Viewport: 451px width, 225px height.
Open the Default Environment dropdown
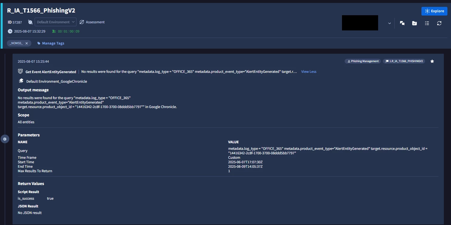point(56,22)
